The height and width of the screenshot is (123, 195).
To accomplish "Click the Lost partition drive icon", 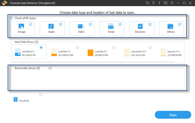I will (127, 52).
